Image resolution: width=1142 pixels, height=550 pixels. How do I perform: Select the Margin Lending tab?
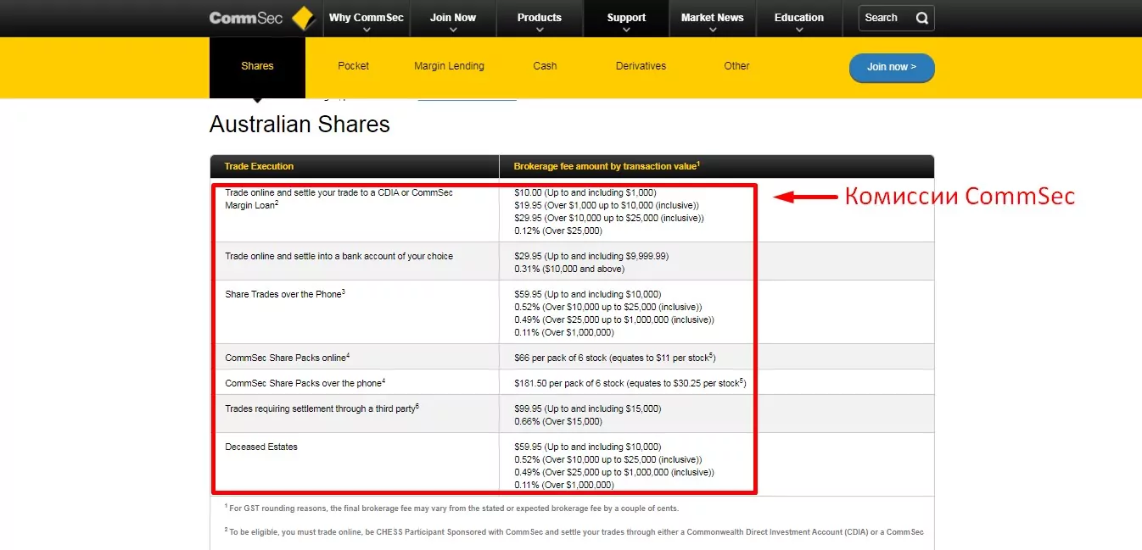[x=449, y=66]
